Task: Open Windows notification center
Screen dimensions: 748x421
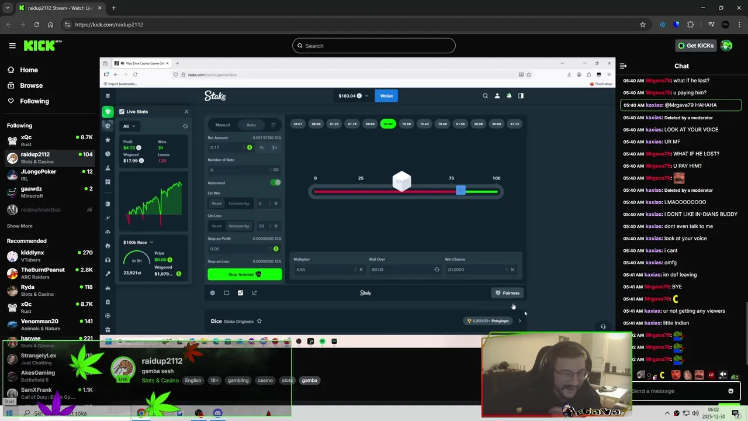Action: (735, 413)
